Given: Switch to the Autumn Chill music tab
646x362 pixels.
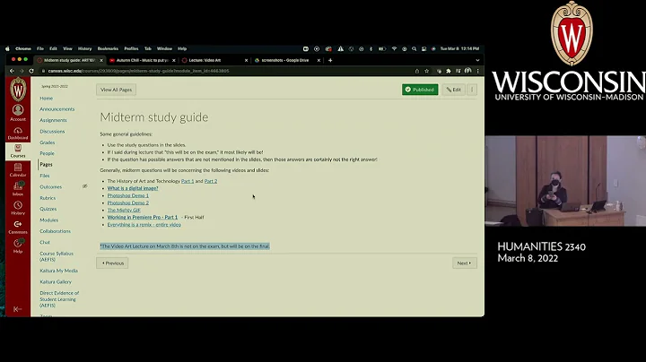Looking at the screenshot, I should [x=142, y=60].
